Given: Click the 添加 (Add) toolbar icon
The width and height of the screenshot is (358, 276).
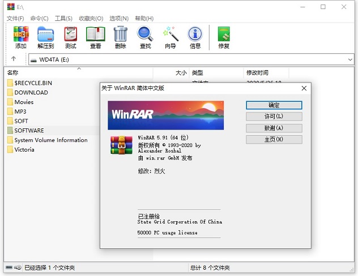Looking at the screenshot, I should tap(21, 36).
